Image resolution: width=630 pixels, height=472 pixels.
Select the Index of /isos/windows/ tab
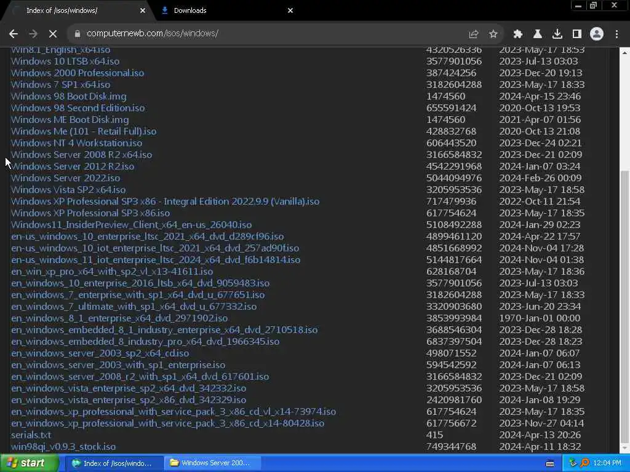pyautogui.click(x=78, y=10)
